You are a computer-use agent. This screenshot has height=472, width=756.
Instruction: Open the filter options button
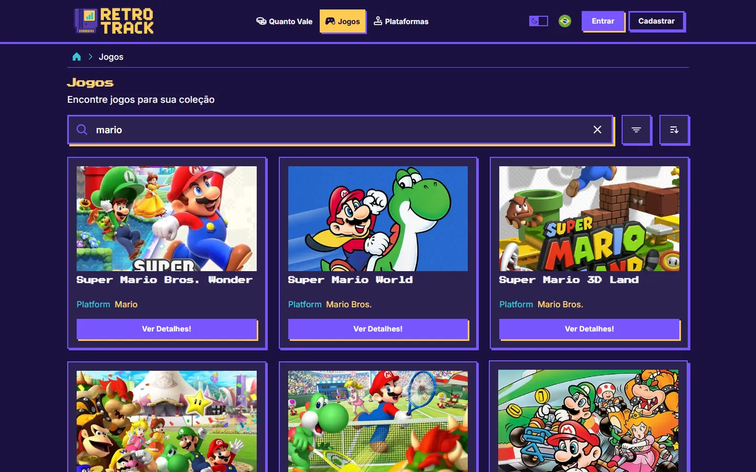[636, 130]
